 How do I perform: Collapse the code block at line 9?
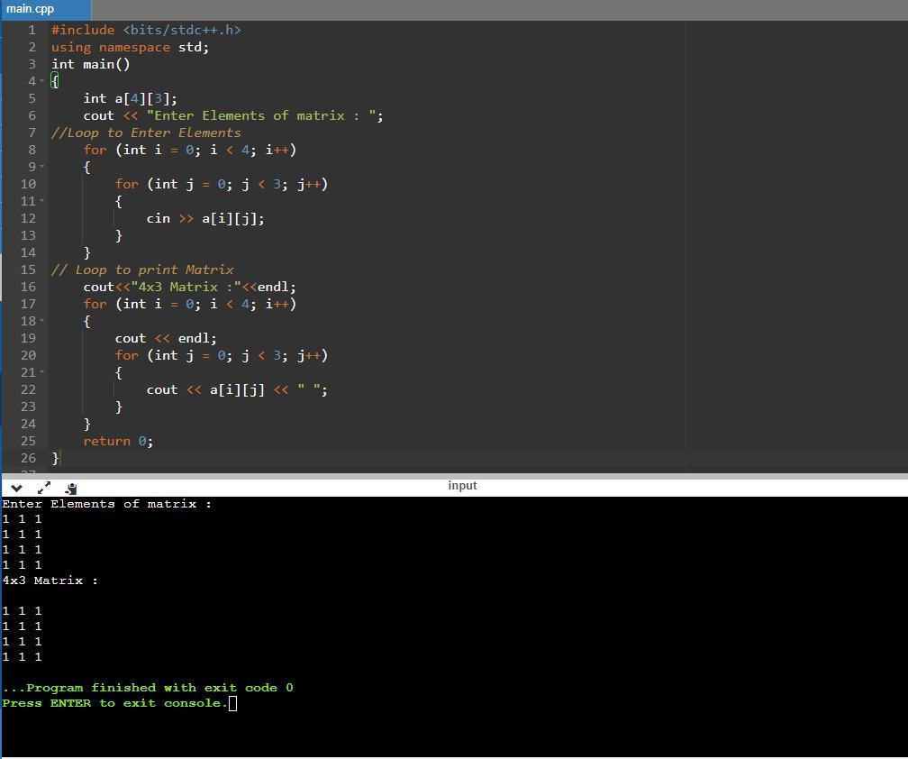tap(42, 167)
